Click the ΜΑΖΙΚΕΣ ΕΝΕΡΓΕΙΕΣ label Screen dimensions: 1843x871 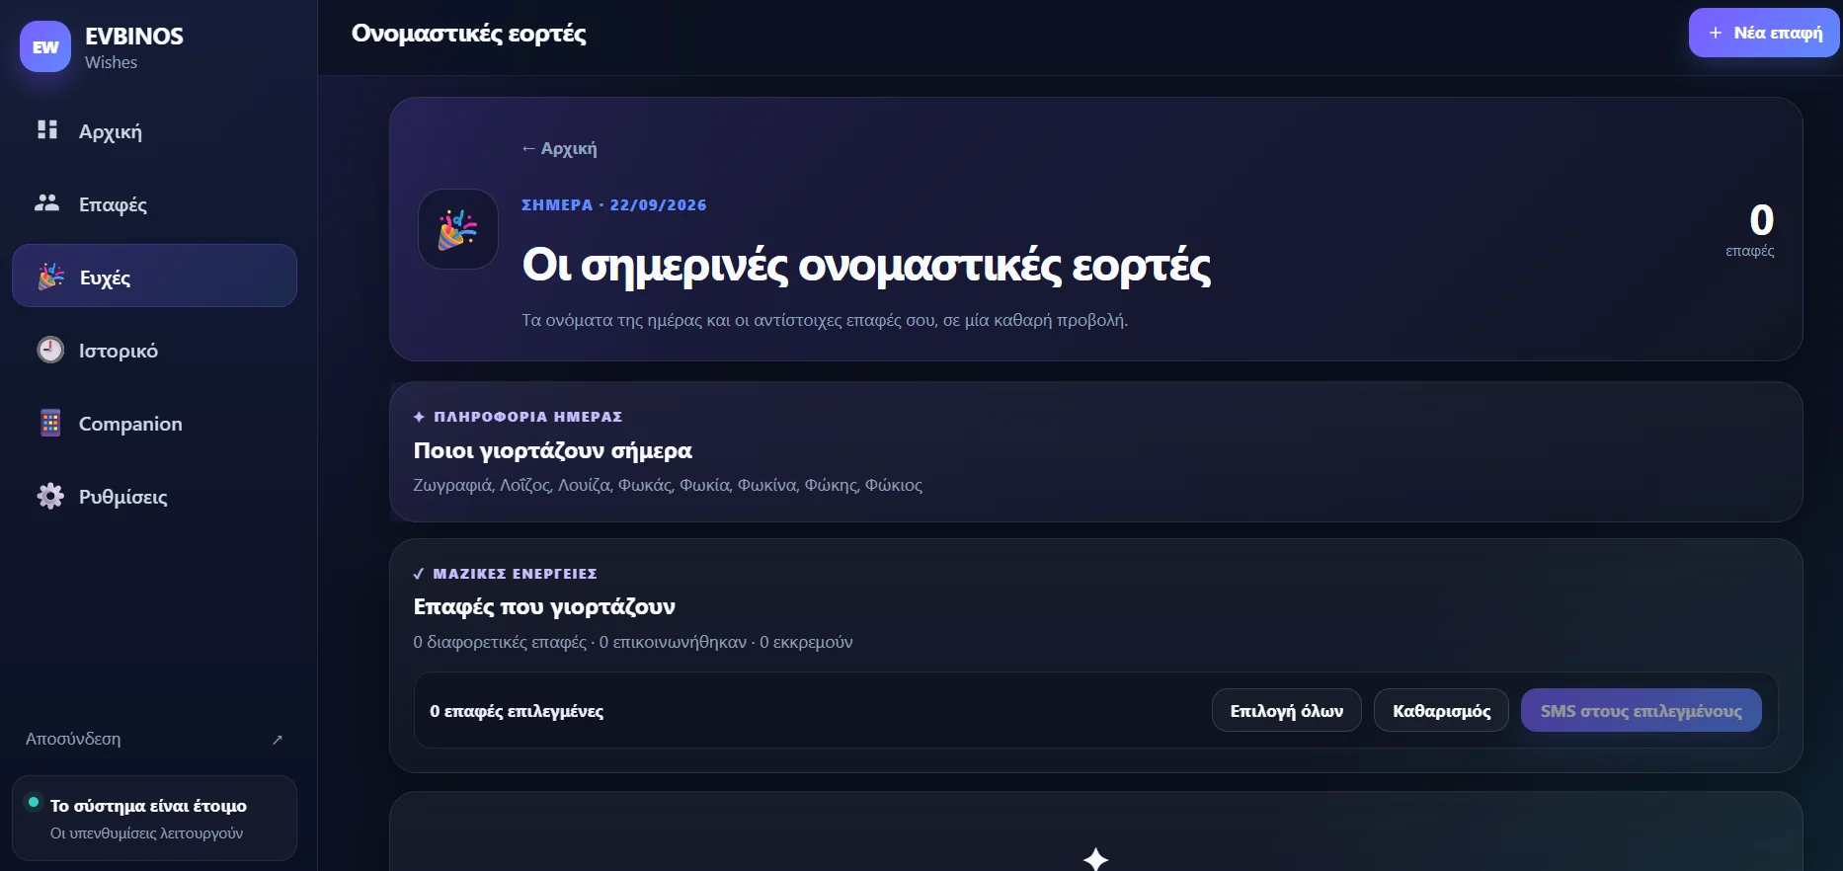[x=515, y=574]
